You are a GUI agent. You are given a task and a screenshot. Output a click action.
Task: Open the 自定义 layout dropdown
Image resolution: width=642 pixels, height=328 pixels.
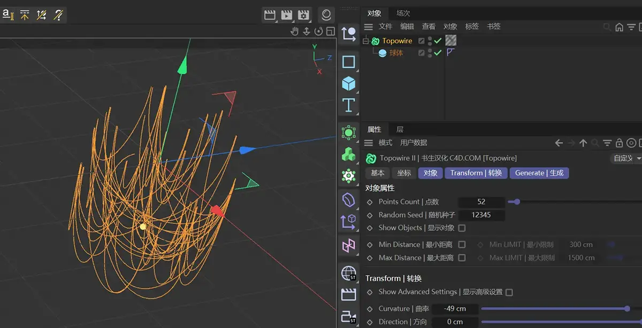[626, 159]
